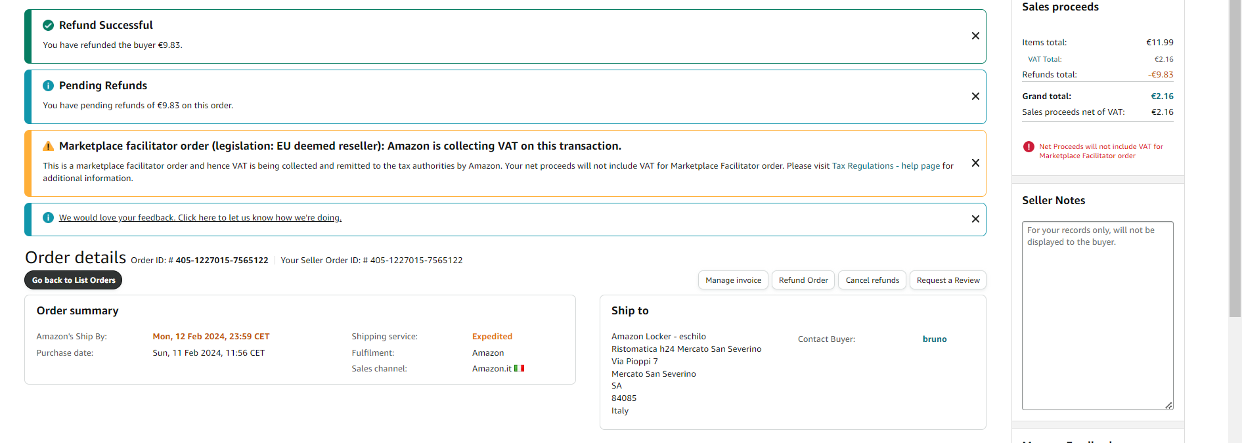Click the Amazon Locker - eschilo address line

(659, 337)
